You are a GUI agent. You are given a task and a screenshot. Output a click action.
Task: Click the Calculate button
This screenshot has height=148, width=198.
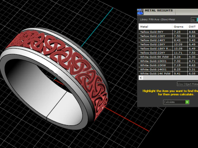pyautogui.click(x=176, y=102)
